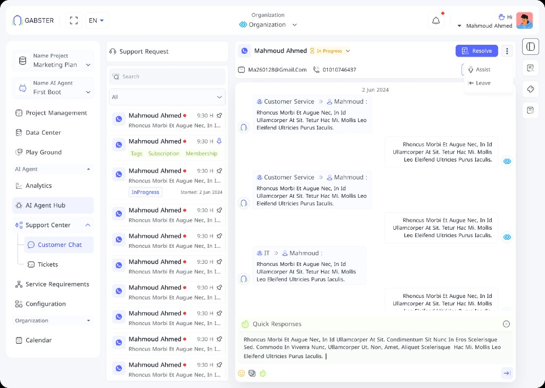Click the Membership tag
The height and width of the screenshot is (388, 545).
coord(202,153)
